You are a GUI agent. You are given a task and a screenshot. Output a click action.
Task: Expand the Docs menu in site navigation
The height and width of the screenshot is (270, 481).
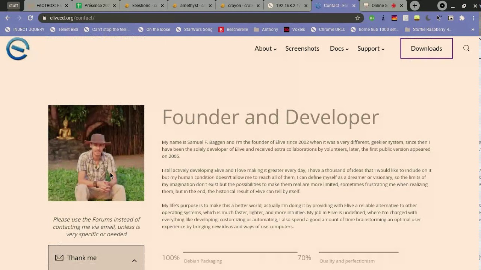click(339, 48)
